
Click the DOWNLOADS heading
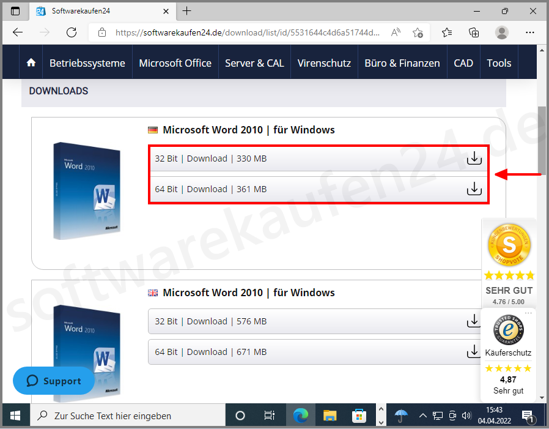point(59,91)
